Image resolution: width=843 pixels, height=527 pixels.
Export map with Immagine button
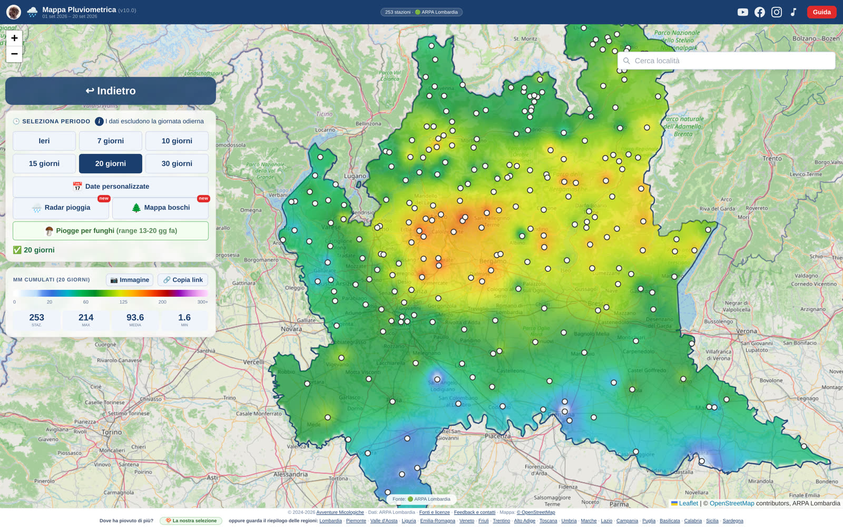130,280
